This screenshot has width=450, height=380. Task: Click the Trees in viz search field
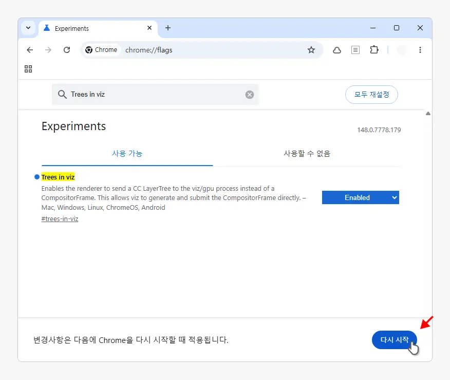[155, 95]
